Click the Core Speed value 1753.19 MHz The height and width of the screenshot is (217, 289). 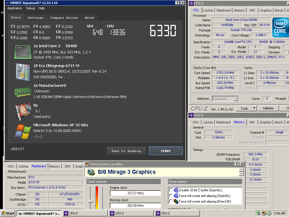(225, 73)
